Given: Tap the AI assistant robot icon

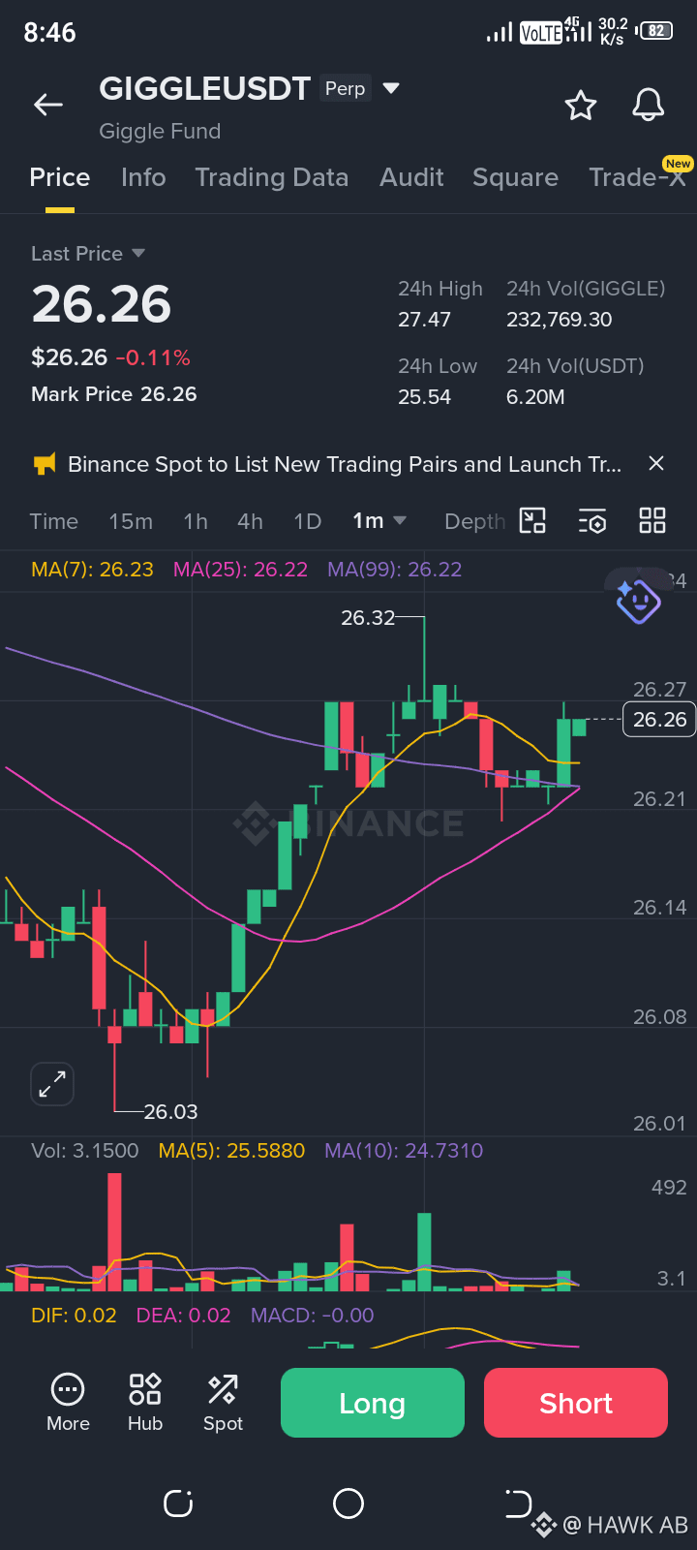Looking at the screenshot, I should coord(638,601).
